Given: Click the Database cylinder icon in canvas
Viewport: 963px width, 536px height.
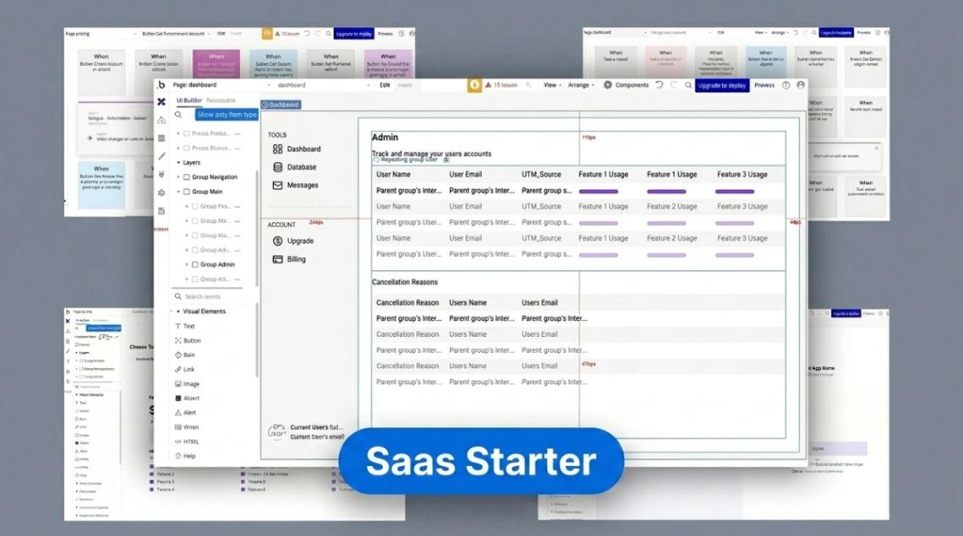Looking at the screenshot, I should (x=278, y=167).
